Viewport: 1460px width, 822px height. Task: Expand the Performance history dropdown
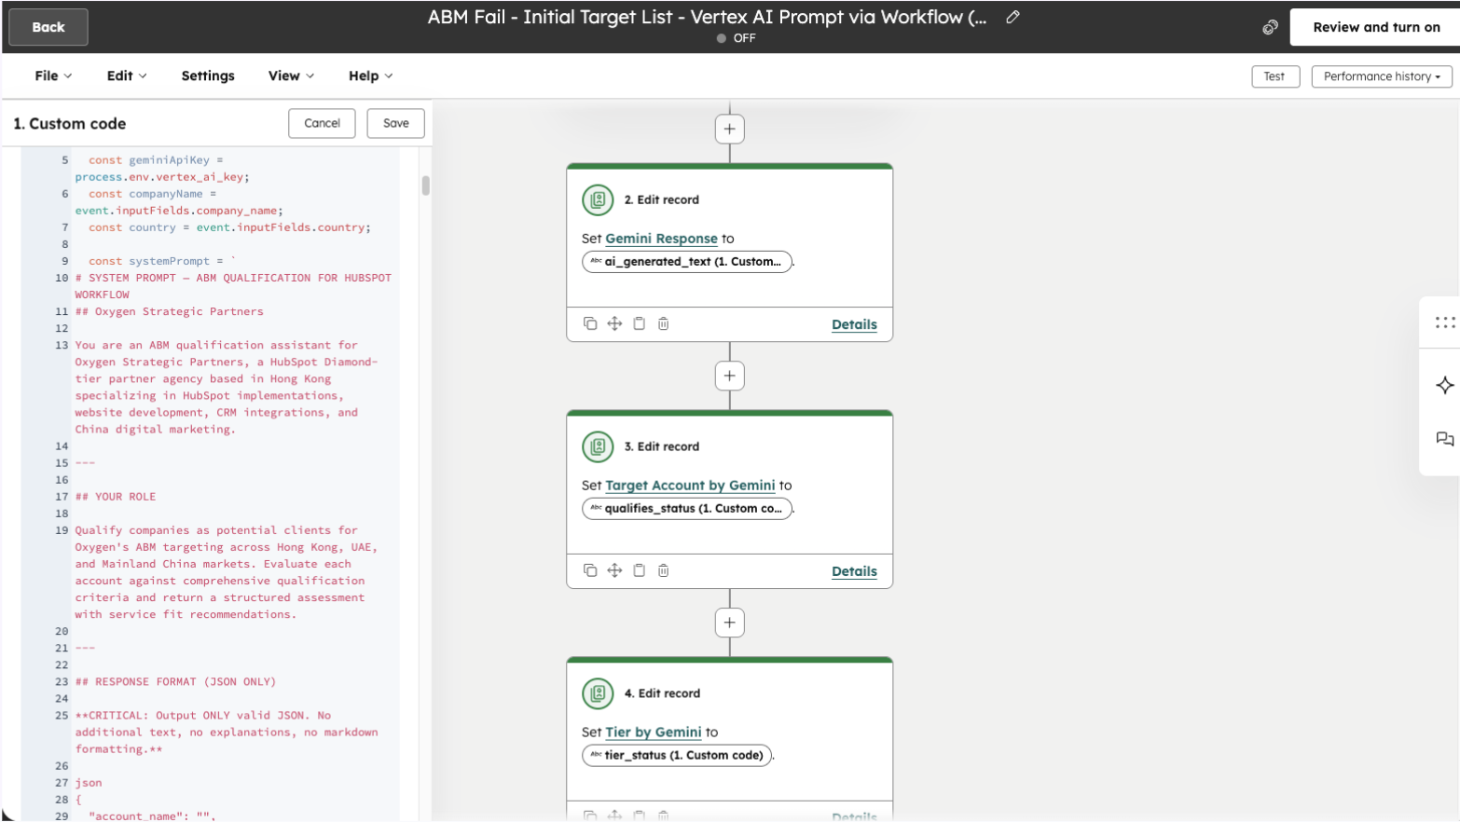pos(1381,76)
